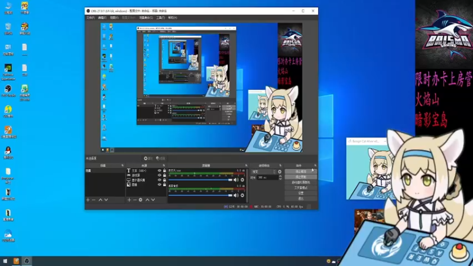
Task: Pop out the Controls dock panel
Action: pos(315,166)
